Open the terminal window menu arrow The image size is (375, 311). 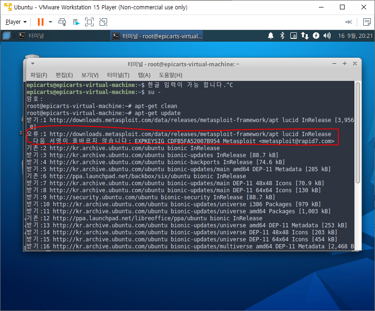pyautogui.click(x=33, y=64)
